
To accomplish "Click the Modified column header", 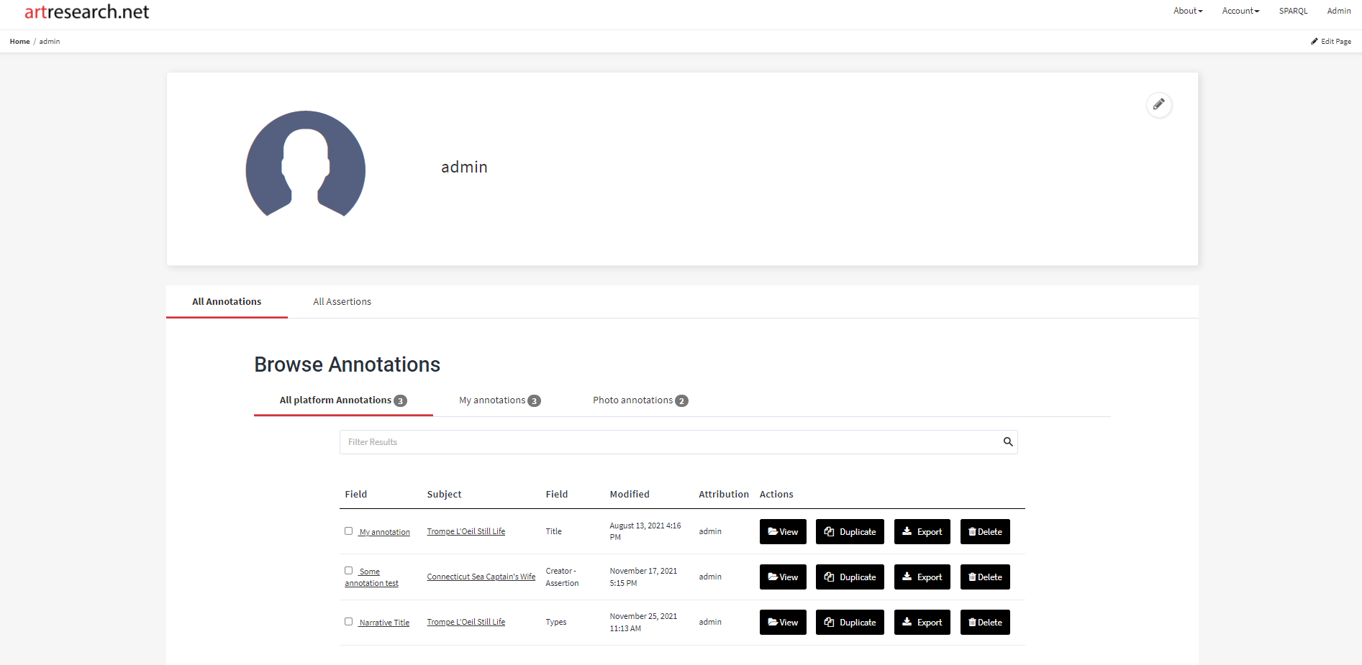I will 630,495.
